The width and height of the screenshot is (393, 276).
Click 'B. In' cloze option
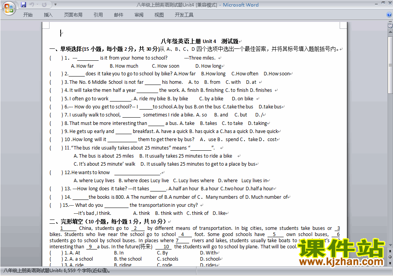(119, 253)
